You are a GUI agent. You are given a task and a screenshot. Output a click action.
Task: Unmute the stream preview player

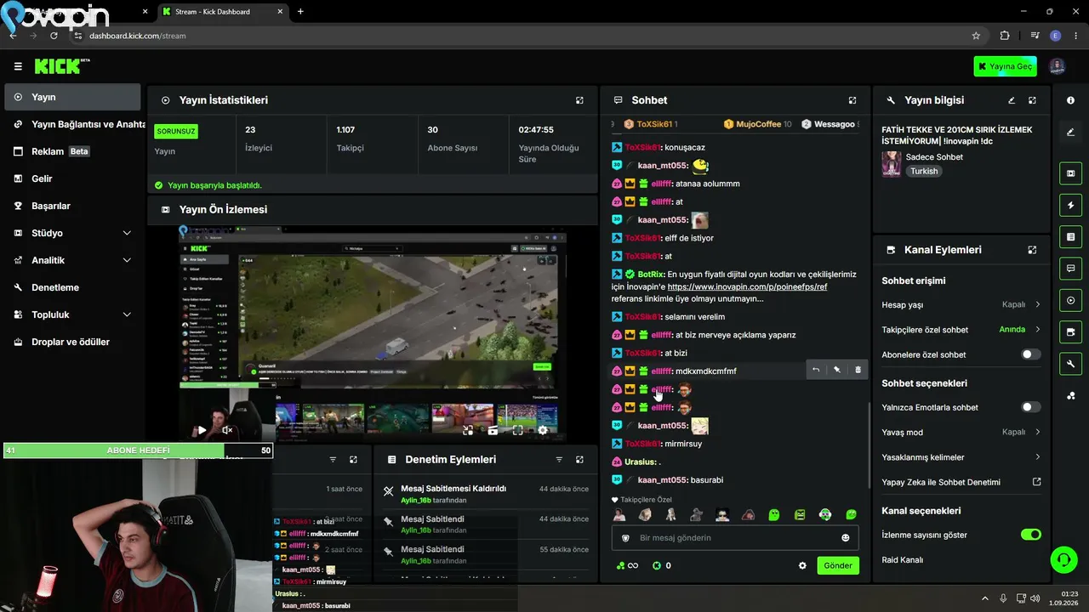227,430
